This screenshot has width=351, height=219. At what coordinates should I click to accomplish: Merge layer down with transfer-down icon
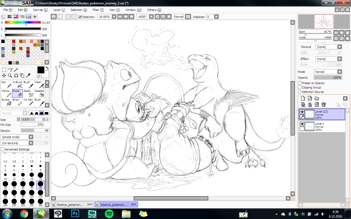[x=303, y=104]
